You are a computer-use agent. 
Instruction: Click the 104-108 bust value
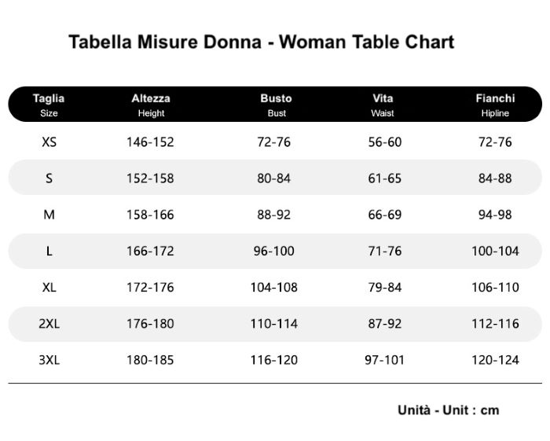click(274, 288)
